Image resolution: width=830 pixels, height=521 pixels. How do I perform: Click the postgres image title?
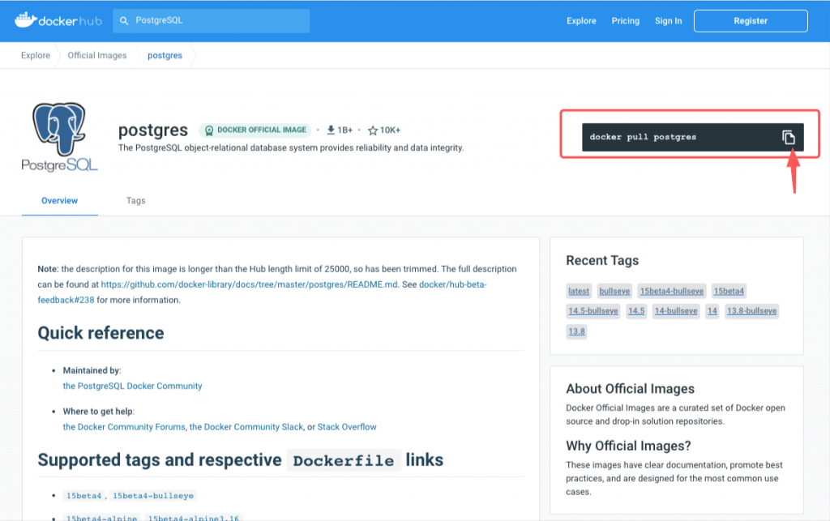tap(153, 130)
